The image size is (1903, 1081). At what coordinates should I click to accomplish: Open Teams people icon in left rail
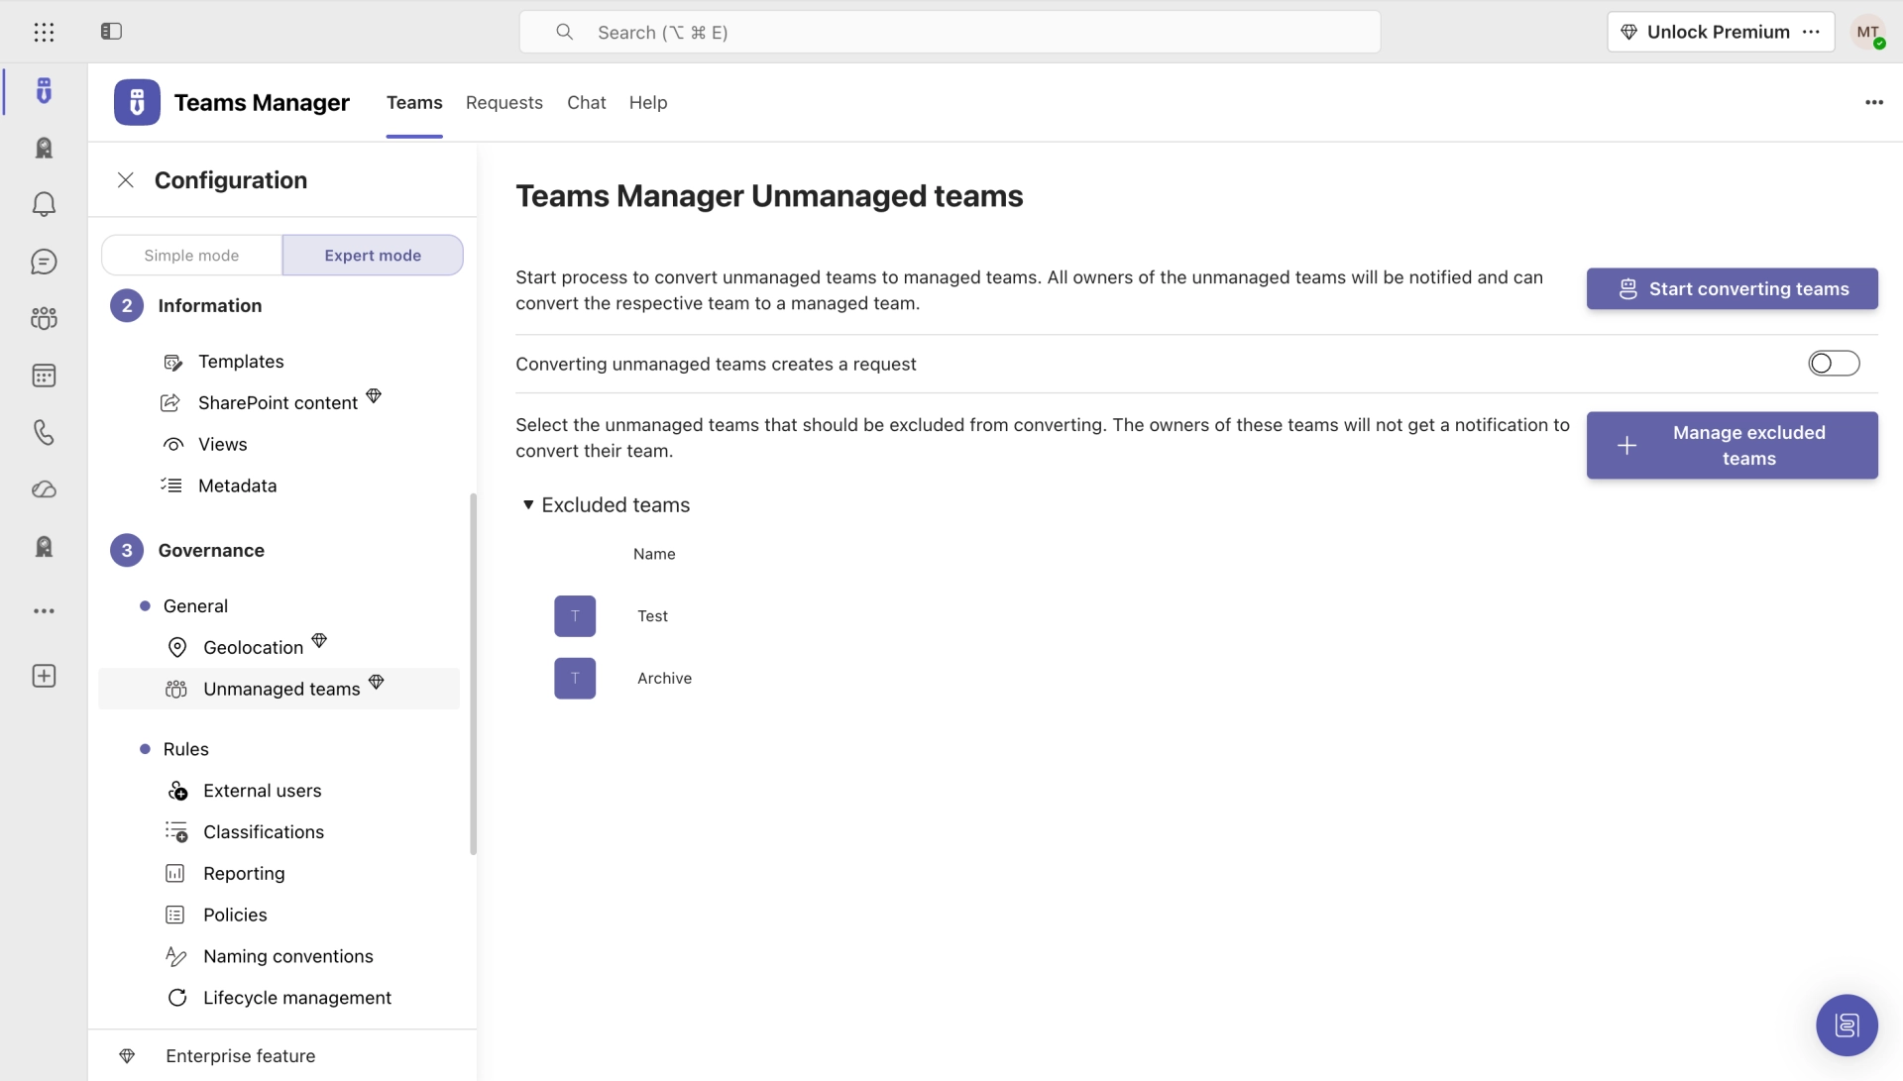(x=44, y=318)
